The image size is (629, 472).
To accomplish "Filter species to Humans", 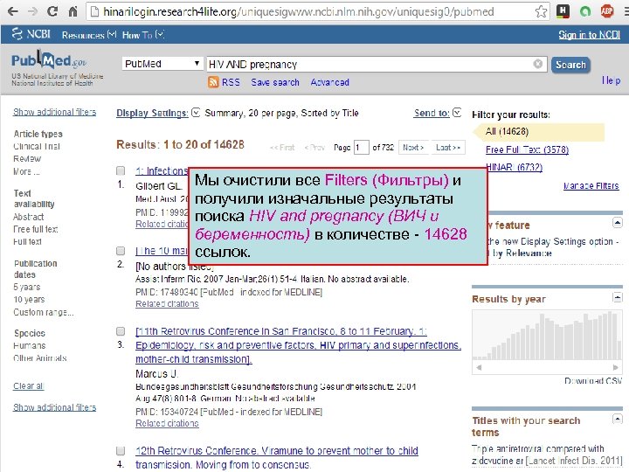I will click(x=30, y=345).
